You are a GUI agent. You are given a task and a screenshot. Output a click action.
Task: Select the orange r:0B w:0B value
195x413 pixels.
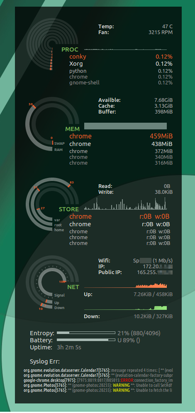[x=154, y=217]
